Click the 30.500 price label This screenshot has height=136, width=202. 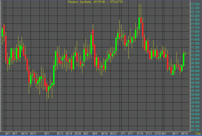[195, 75]
